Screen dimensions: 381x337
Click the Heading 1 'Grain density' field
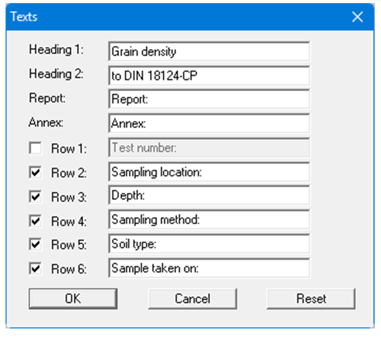point(209,51)
